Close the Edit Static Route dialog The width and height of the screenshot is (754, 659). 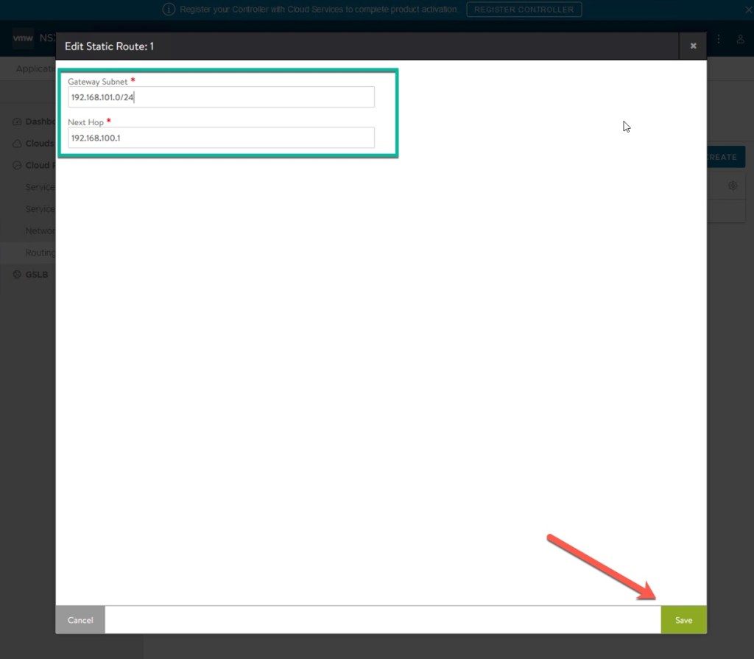[693, 46]
